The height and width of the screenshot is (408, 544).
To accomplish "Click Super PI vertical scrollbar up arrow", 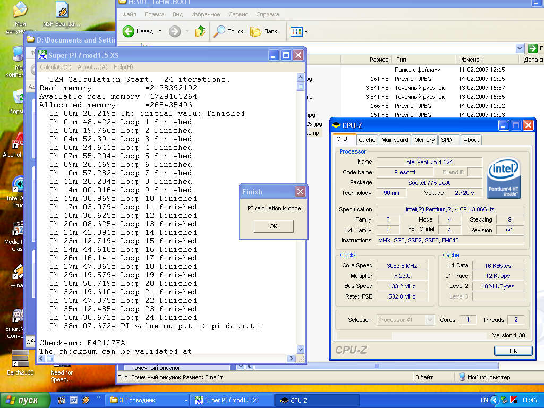I will [301, 78].
